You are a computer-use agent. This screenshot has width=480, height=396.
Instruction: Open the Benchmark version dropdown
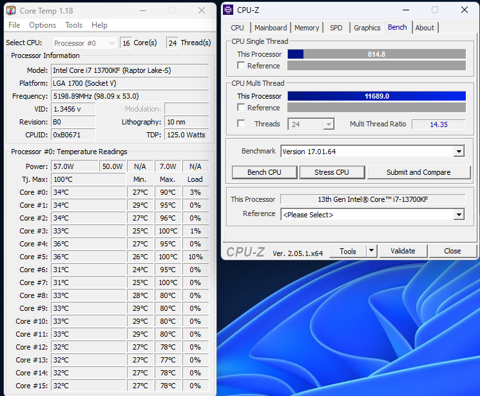point(372,152)
